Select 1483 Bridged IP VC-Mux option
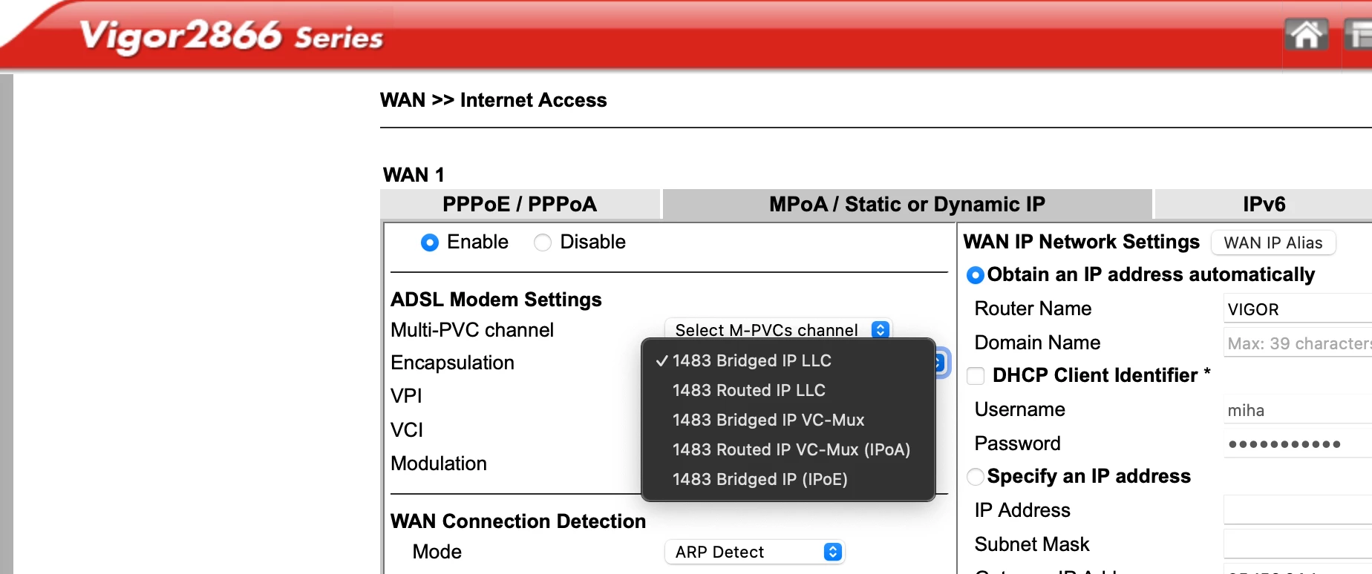This screenshot has width=1372, height=574. tap(768, 420)
